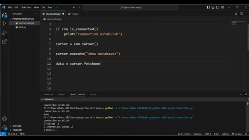Go forward with the right arrow
The image size is (249, 140).
[x=79, y=7]
